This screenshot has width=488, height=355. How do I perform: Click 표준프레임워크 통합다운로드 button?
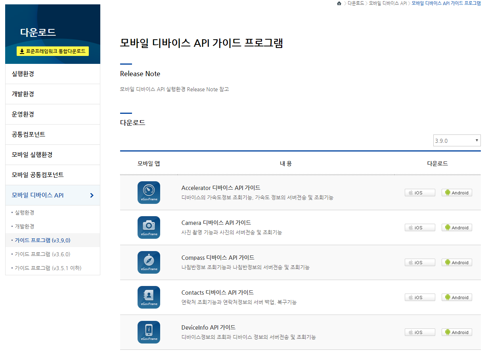click(53, 51)
